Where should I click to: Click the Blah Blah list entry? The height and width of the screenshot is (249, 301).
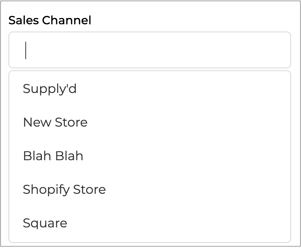53,156
